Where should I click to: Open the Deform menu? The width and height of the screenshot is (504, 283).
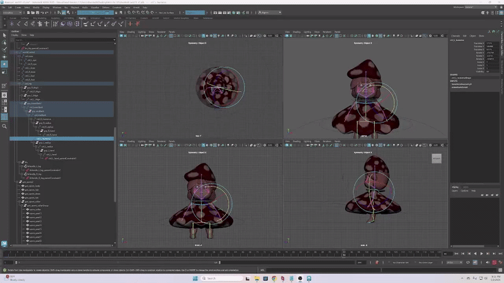(106, 7)
